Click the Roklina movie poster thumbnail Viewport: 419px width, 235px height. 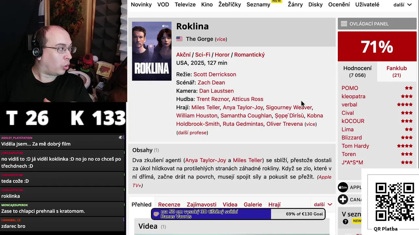coord(152,51)
